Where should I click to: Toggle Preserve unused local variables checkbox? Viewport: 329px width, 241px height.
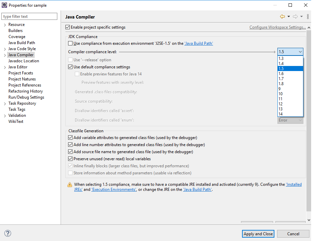(70, 159)
